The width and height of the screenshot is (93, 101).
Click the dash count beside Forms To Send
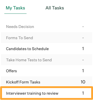[83, 38]
